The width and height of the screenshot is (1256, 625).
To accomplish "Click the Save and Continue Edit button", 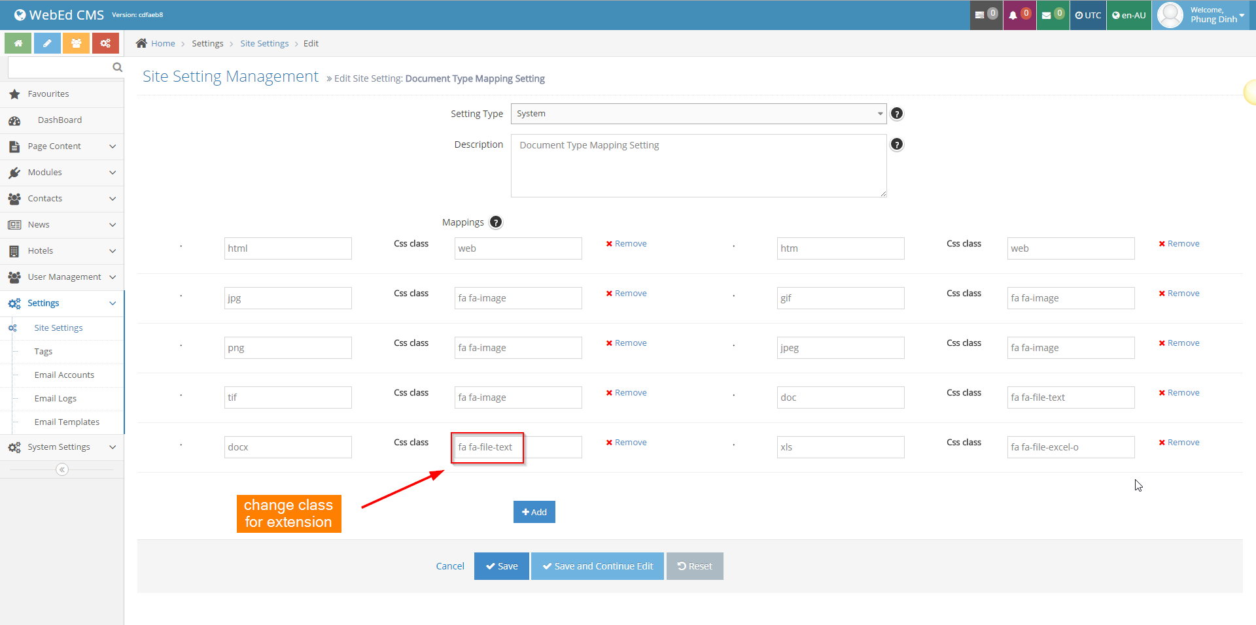I will tap(597, 566).
